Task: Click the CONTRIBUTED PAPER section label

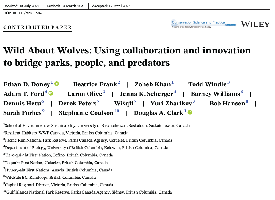Action: (37, 27)
